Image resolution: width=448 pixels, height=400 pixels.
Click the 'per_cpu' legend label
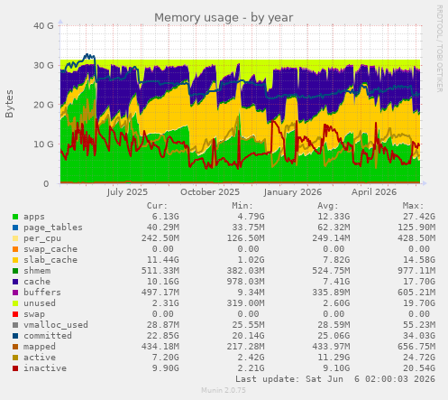pyautogui.click(x=42, y=238)
